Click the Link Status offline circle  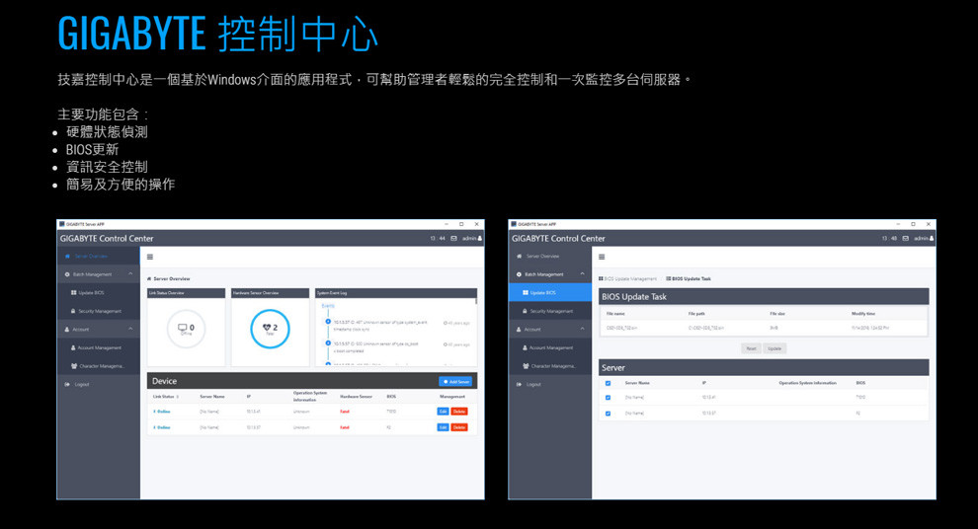point(186,329)
